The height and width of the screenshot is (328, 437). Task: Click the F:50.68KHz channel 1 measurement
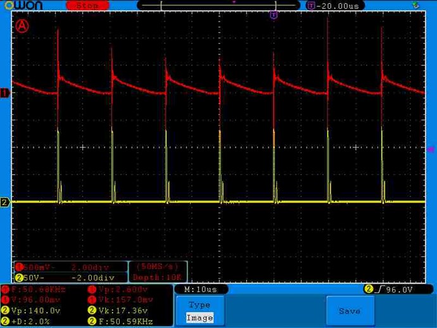[x=34, y=289]
